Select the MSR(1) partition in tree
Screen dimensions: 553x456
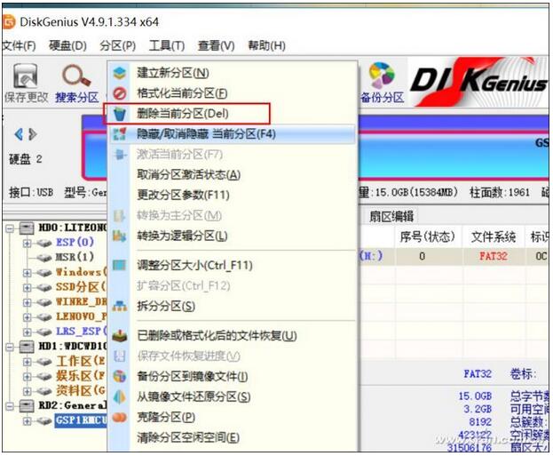(75, 257)
